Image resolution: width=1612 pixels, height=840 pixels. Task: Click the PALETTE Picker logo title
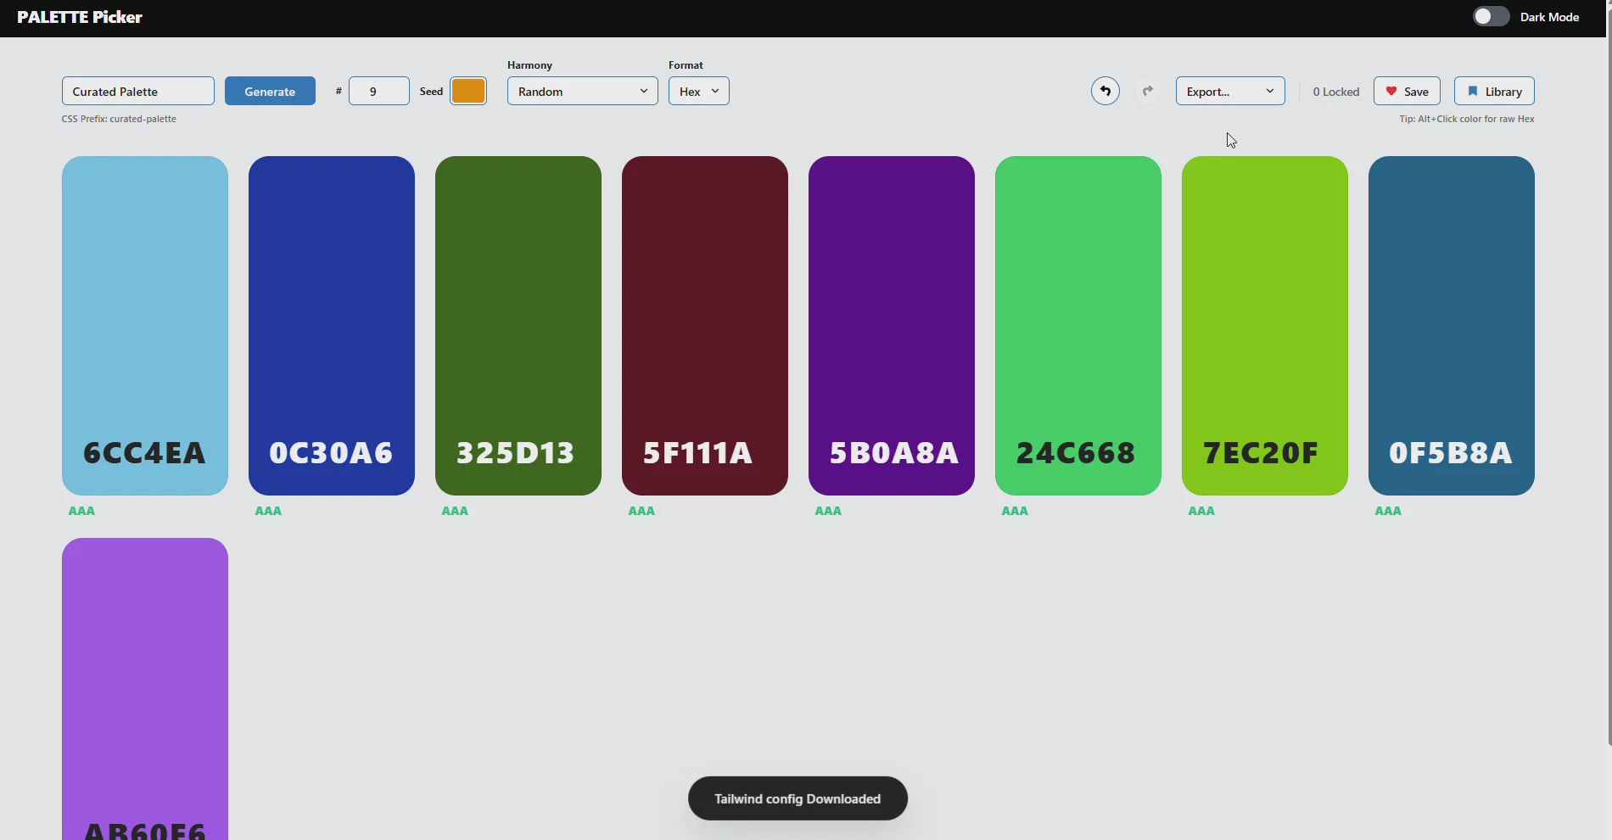[80, 17]
